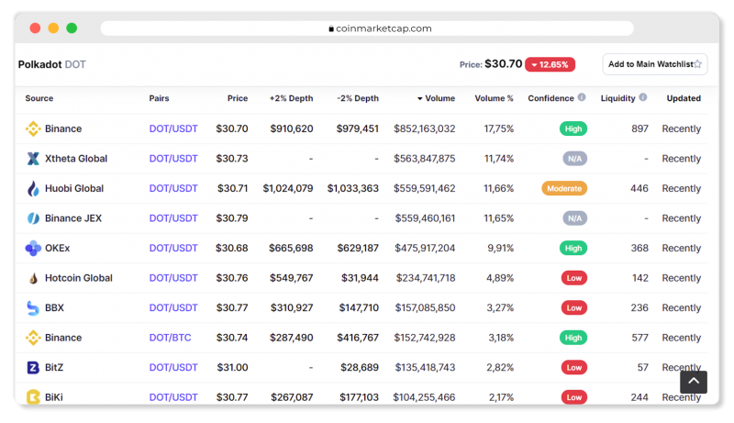Click the Hotcoin Global logo icon
This screenshot has height=423, width=734.
[33, 278]
